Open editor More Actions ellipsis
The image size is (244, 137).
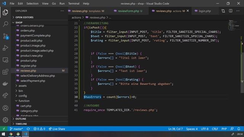(x=238, y=11)
